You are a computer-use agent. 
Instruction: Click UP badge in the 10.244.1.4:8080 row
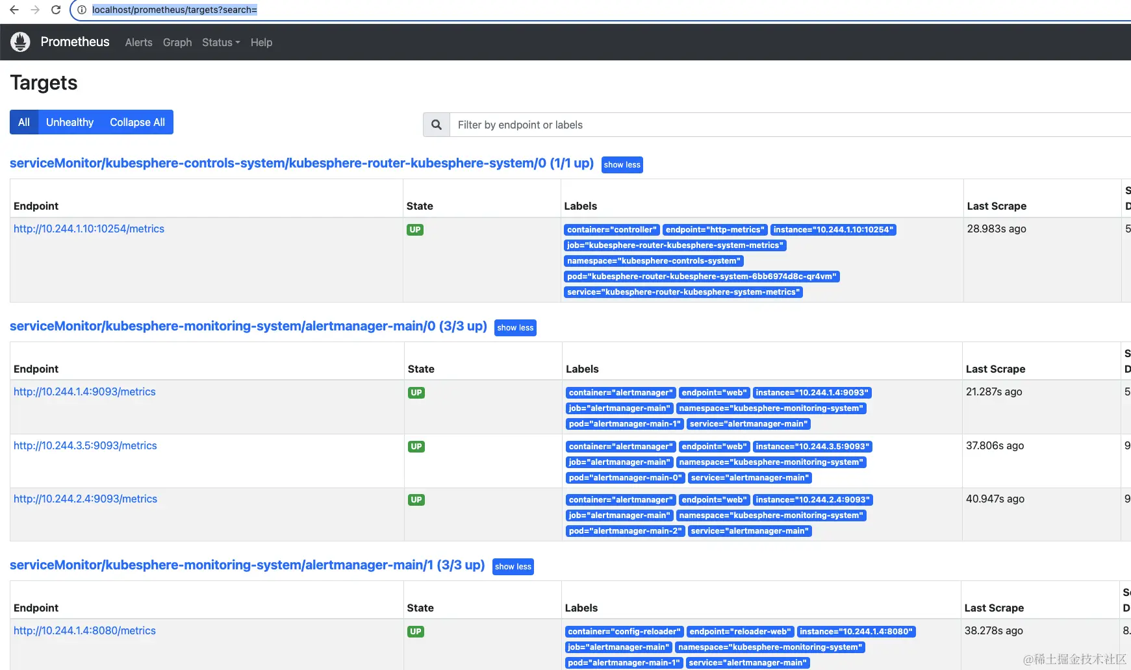(x=416, y=632)
